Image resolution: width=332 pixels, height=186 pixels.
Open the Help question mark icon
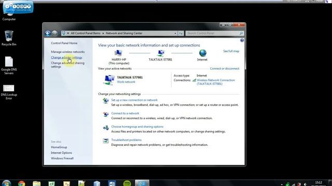click(x=242, y=40)
